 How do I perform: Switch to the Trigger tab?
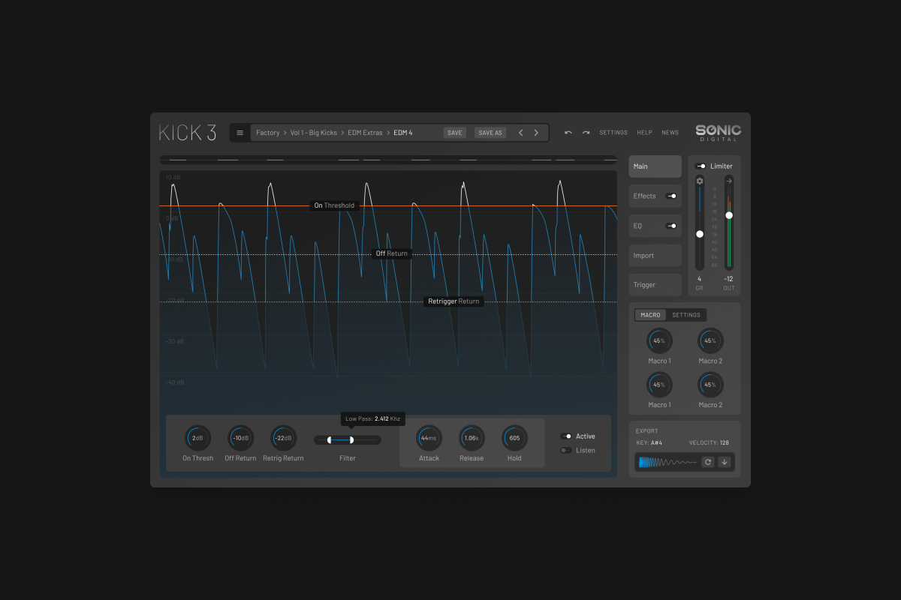(655, 285)
